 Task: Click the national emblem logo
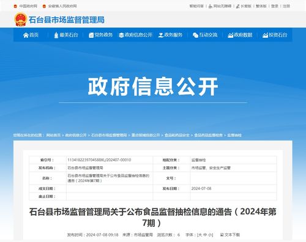(x=21, y=20)
